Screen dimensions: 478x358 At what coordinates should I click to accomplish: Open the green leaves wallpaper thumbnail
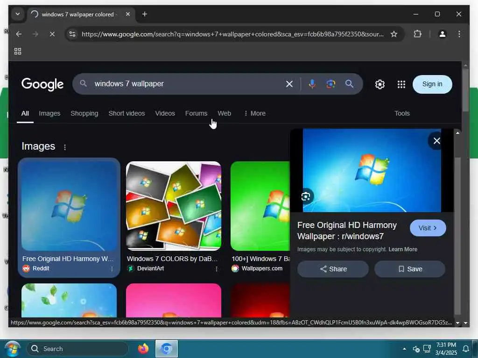69,301
